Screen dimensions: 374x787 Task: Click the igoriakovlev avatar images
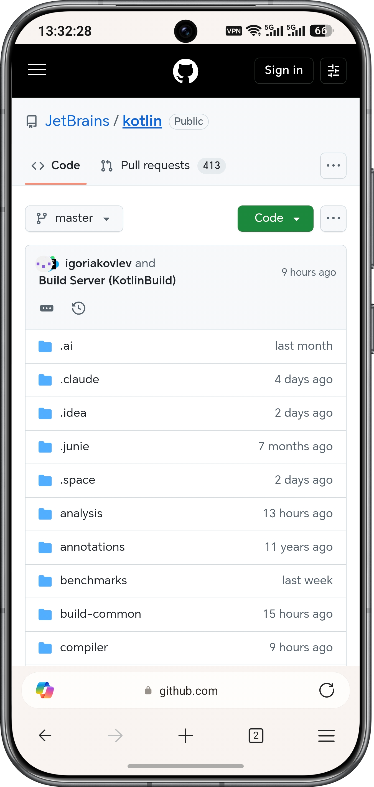47,263
